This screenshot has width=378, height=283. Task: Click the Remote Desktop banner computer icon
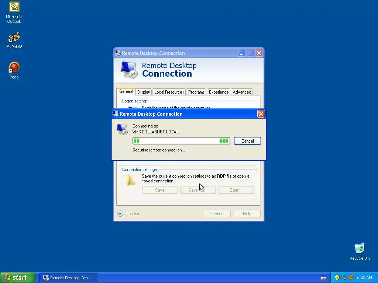(x=129, y=70)
